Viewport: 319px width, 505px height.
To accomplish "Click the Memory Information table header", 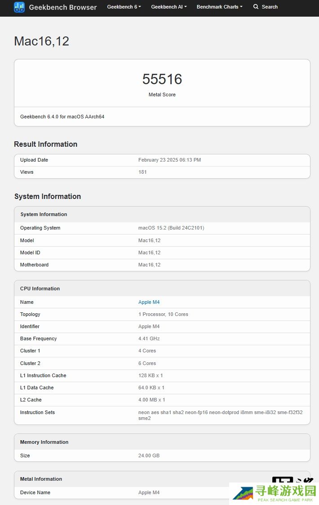I will pyautogui.click(x=44, y=442).
